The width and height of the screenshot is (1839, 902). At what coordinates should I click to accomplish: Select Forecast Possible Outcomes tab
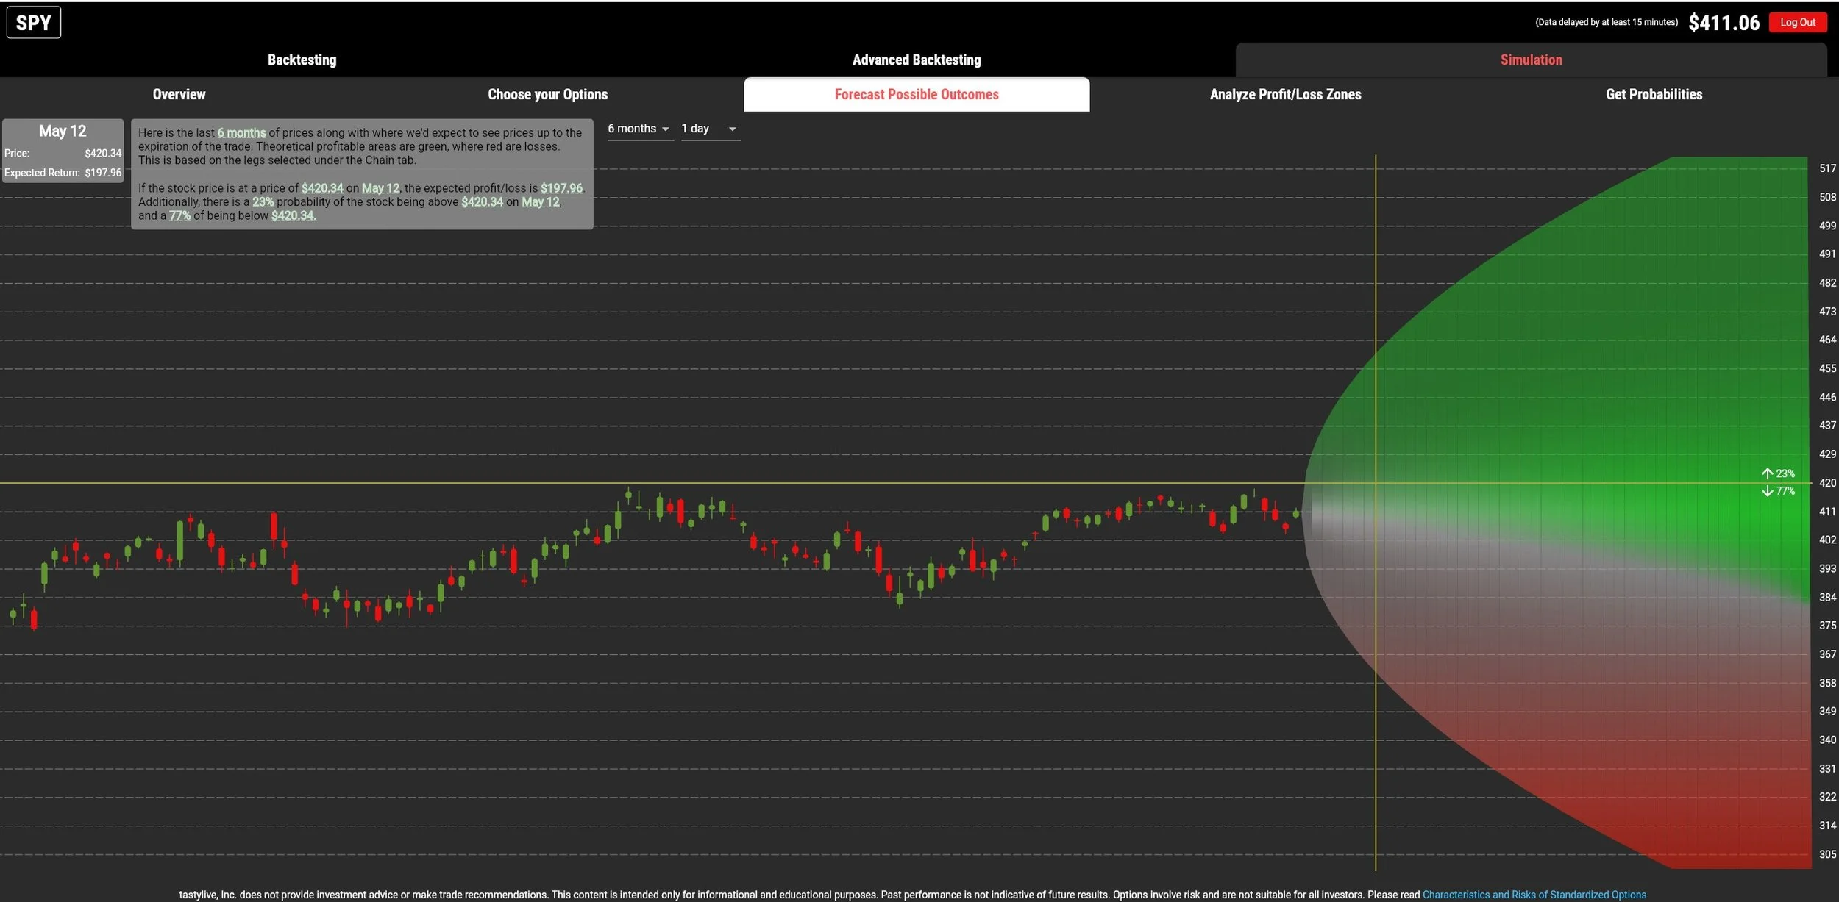[x=917, y=94]
